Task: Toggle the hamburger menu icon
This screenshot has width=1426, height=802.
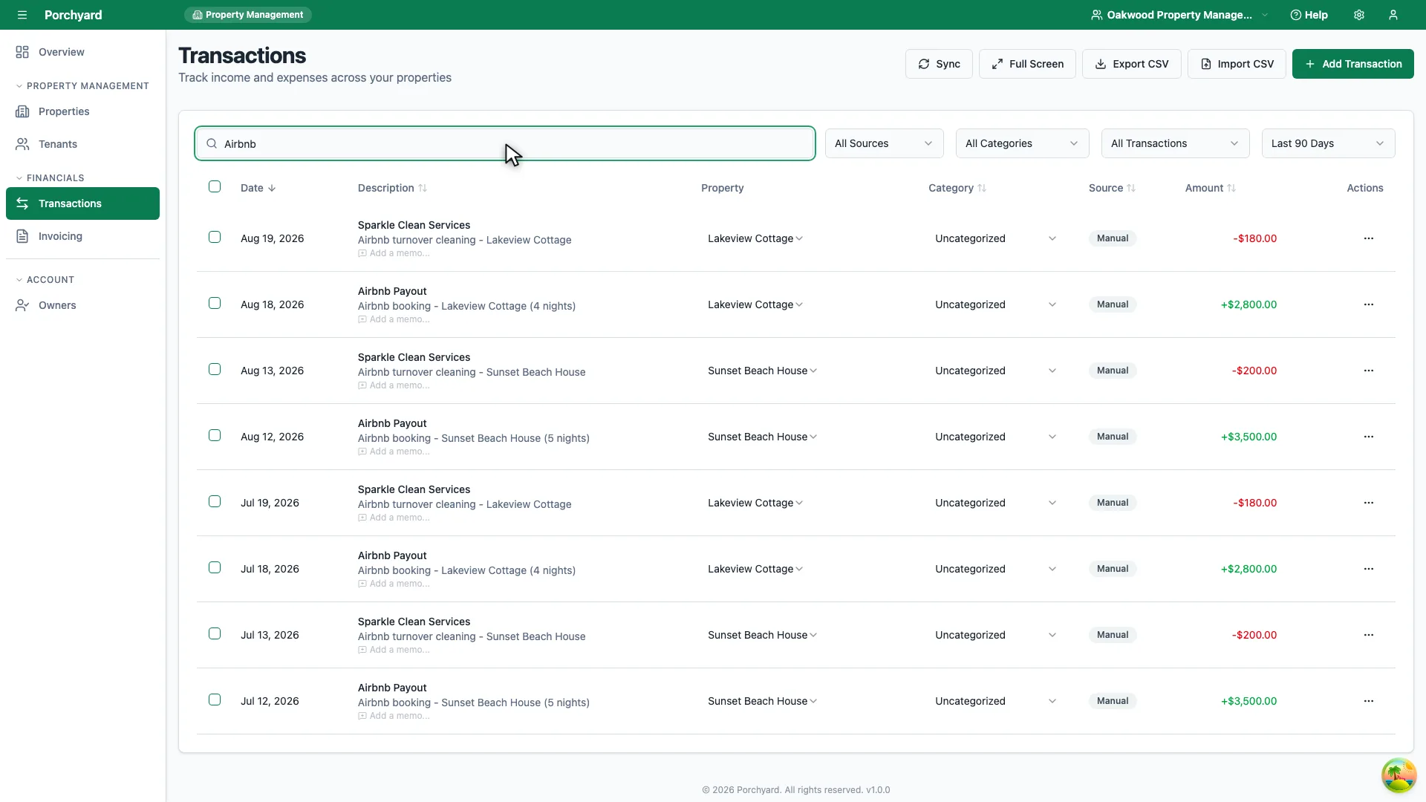Action: (x=22, y=15)
